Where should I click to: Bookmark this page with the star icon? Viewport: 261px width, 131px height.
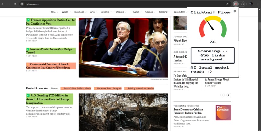point(227,4)
